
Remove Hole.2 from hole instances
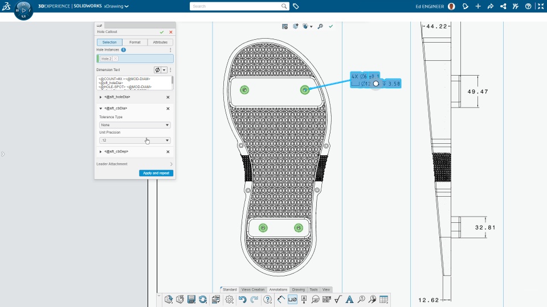pos(116,59)
